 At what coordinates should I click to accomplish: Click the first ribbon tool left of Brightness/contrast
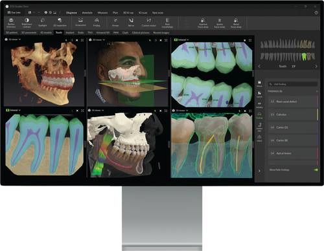coord(11,23)
